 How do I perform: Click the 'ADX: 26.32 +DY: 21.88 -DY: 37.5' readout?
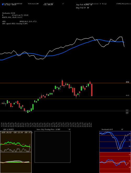tap(17, 133)
